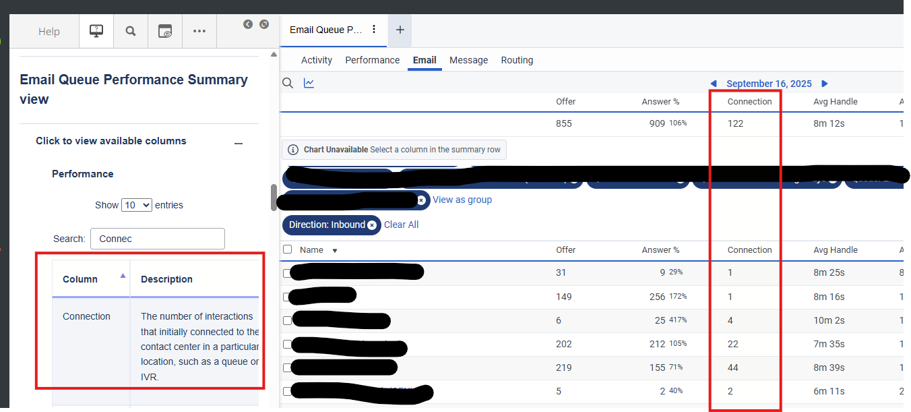Click Email Queue Performance Summary view heading
Image resolution: width=911 pixels, height=412 pixels.
(x=133, y=89)
